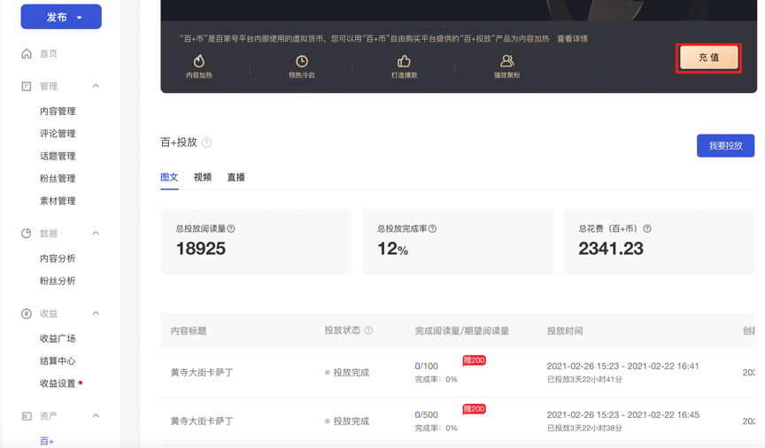Screen dimensions: 765x448
Task: Click the 内容标题 column header
Action: point(189,331)
